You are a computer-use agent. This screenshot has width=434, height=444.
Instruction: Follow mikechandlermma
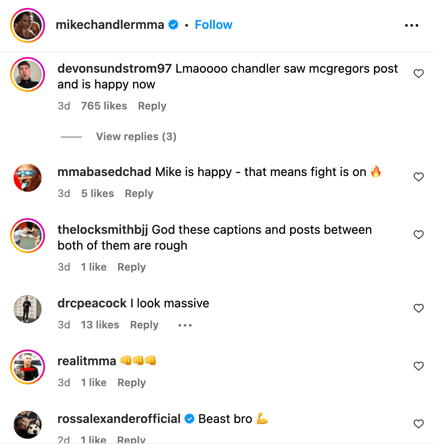pos(213,25)
